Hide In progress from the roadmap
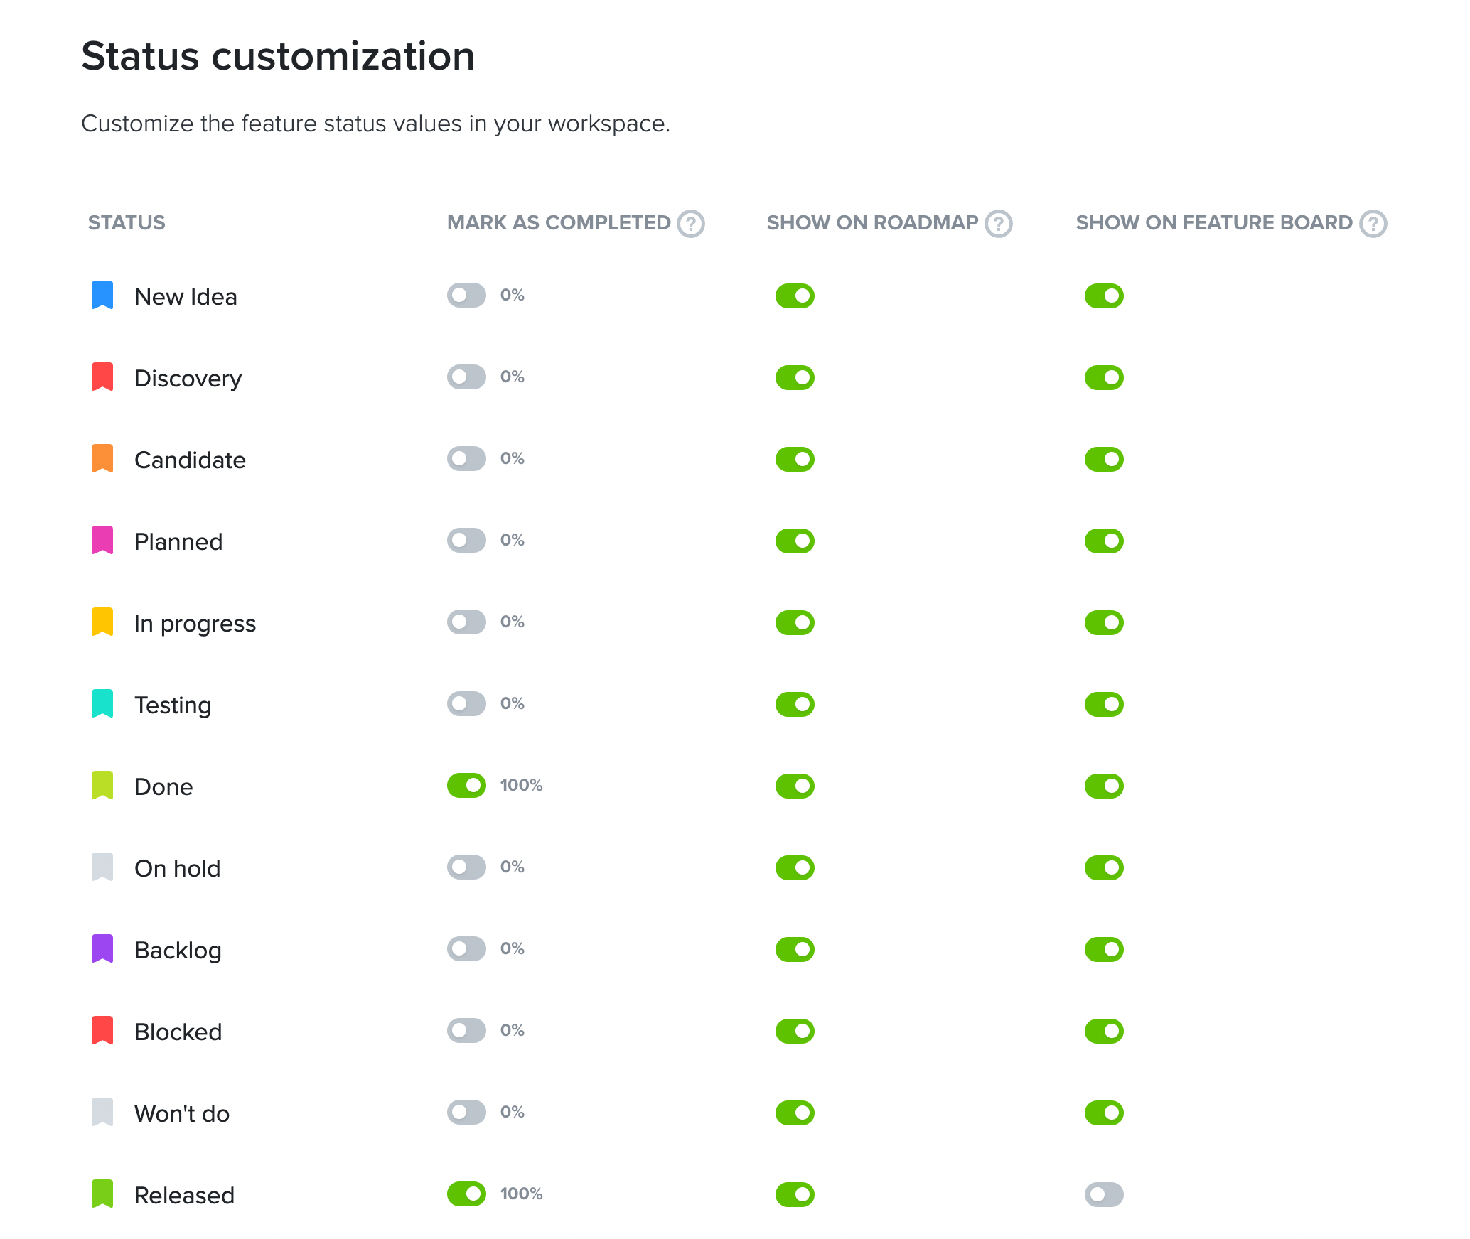 pos(795,622)
